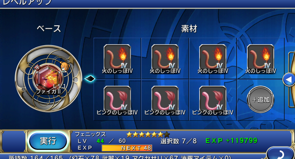This screenshot has height=159, width=295.
Task: Go back with the return arrow button
Action: coord(281,153)
